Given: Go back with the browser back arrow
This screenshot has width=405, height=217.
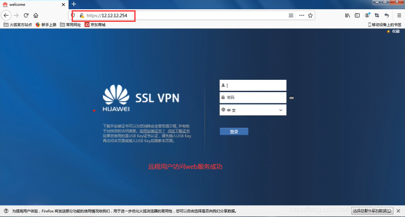Looking at the screenshot, I should [x=6, y=16].
